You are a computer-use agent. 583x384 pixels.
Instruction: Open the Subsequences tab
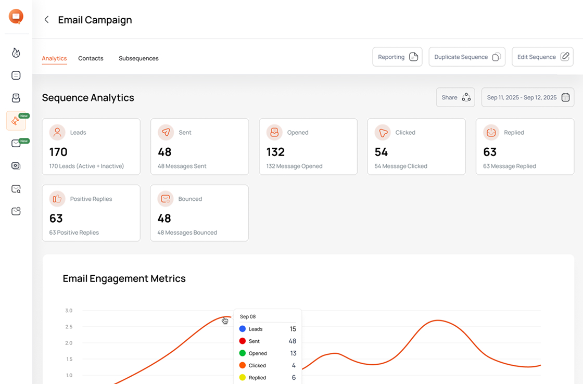138,58
